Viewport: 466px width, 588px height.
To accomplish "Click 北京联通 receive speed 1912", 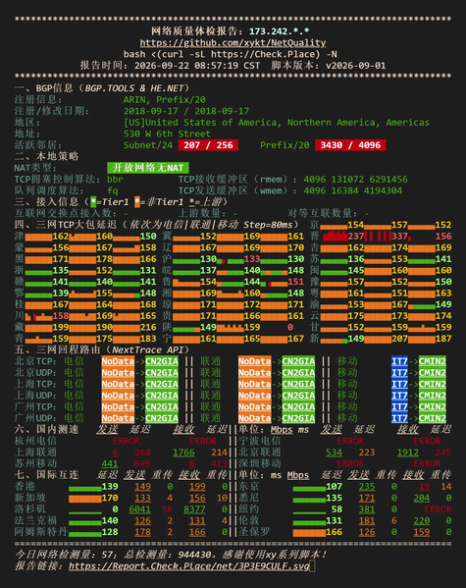I will coord(407,453).
